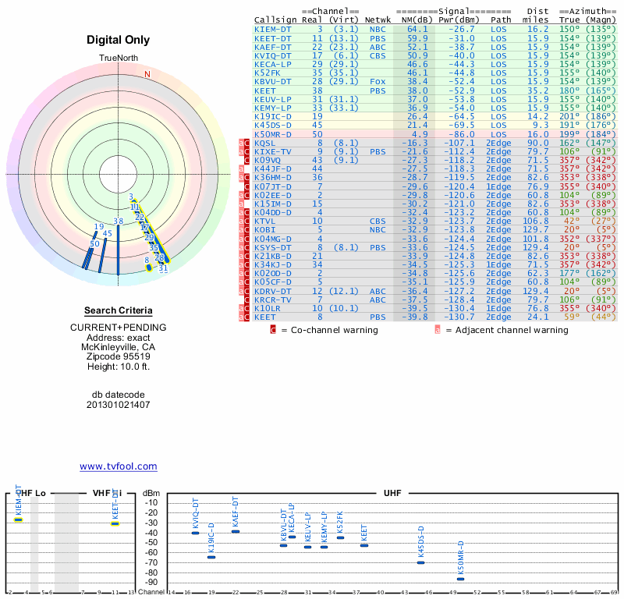
Task: Click the Callsign column header
Action: click(276, 20)
